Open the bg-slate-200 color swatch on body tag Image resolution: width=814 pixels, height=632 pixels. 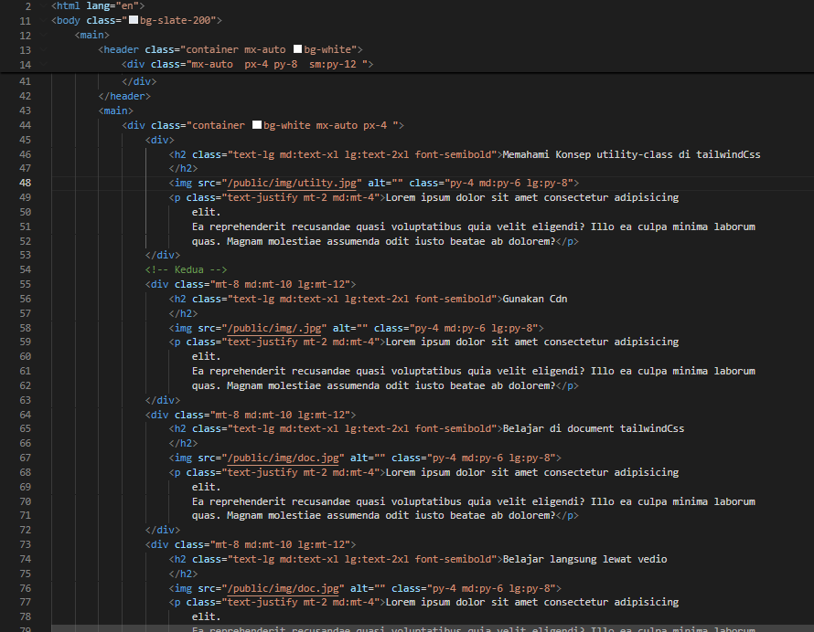pyautogui.click(x=134, y=20)
